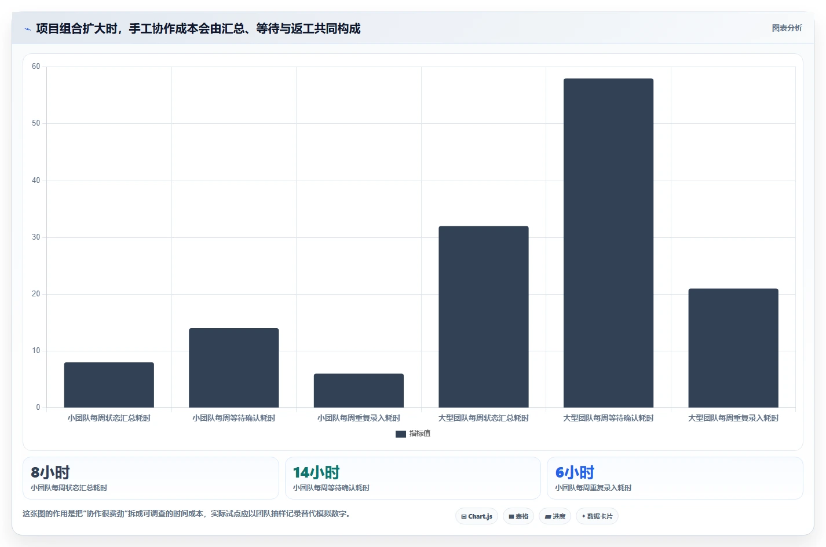Screen dimensions: 826x547
Task: Click the y-axis value 30
Action: tap(36, 237)
